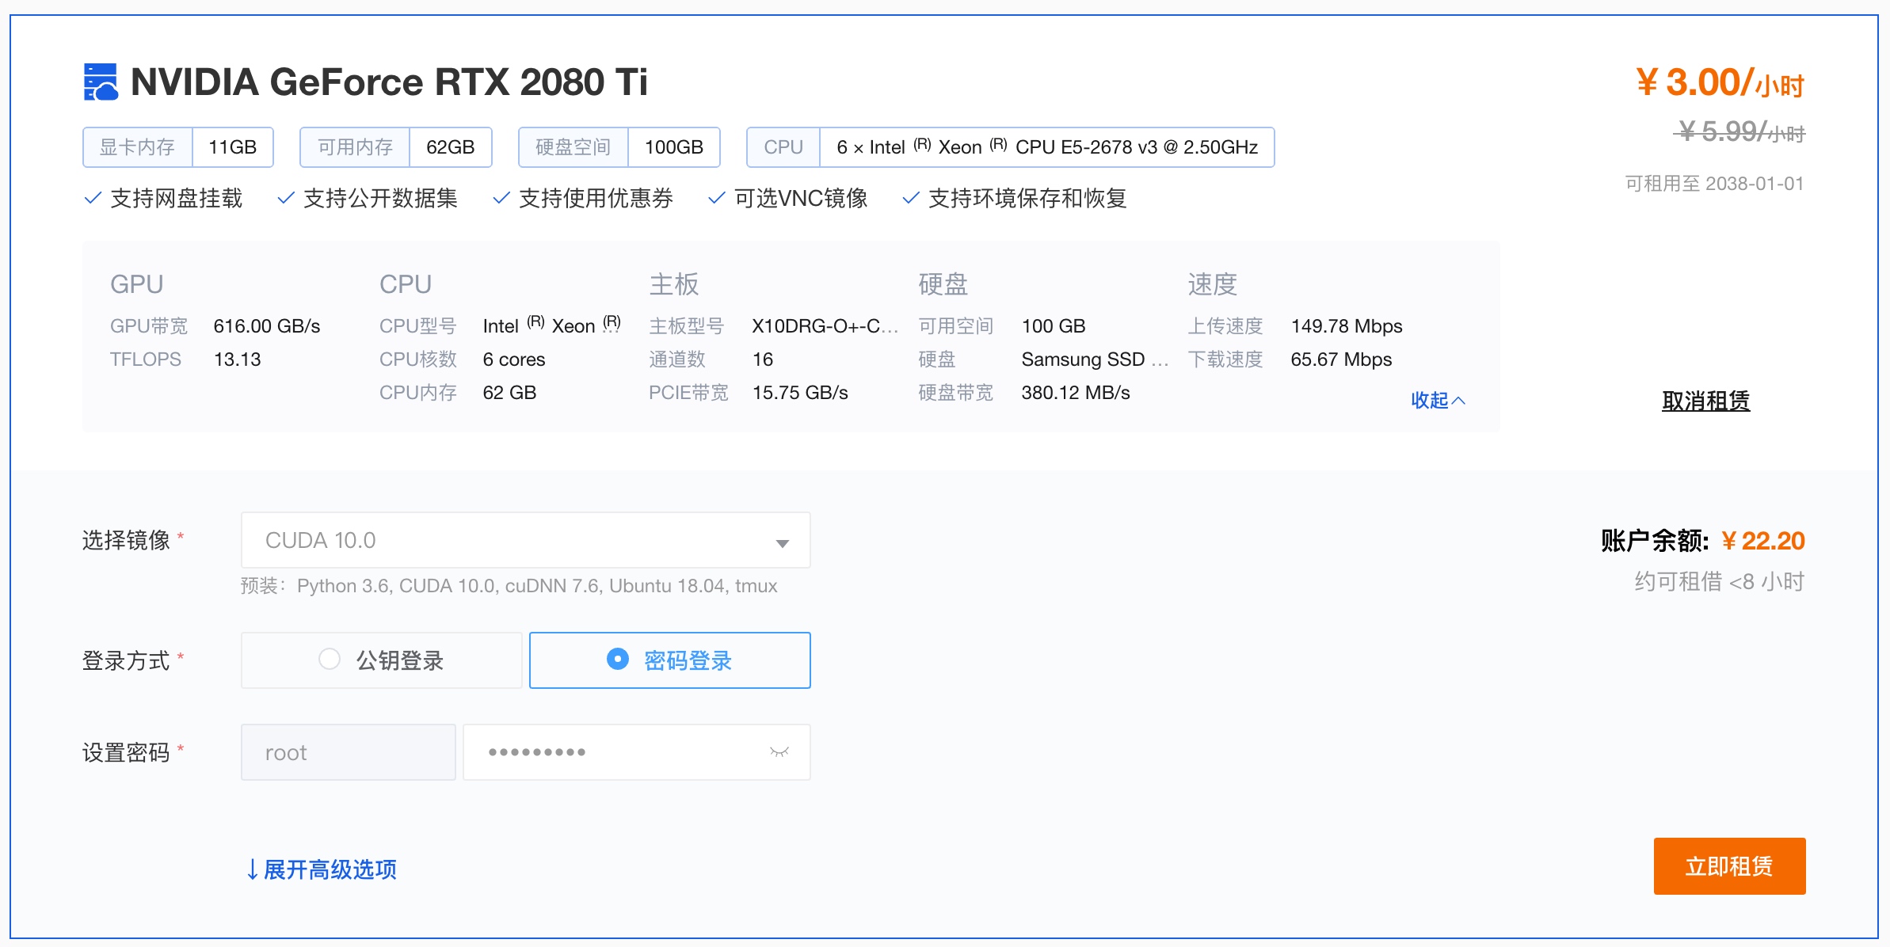This screenshot has width=1890, height=947.
Task: Click the struck-through ¥5.99/小时 price
Action: pos(1739,132)
